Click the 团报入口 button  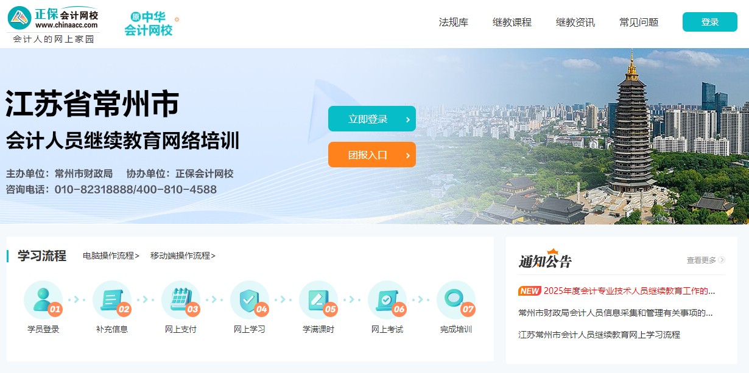pos(372,155)
